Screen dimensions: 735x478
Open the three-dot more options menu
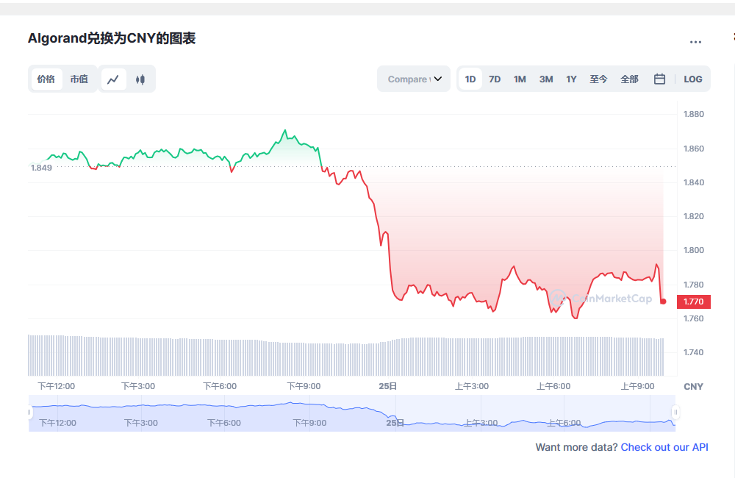pos(695,42)
